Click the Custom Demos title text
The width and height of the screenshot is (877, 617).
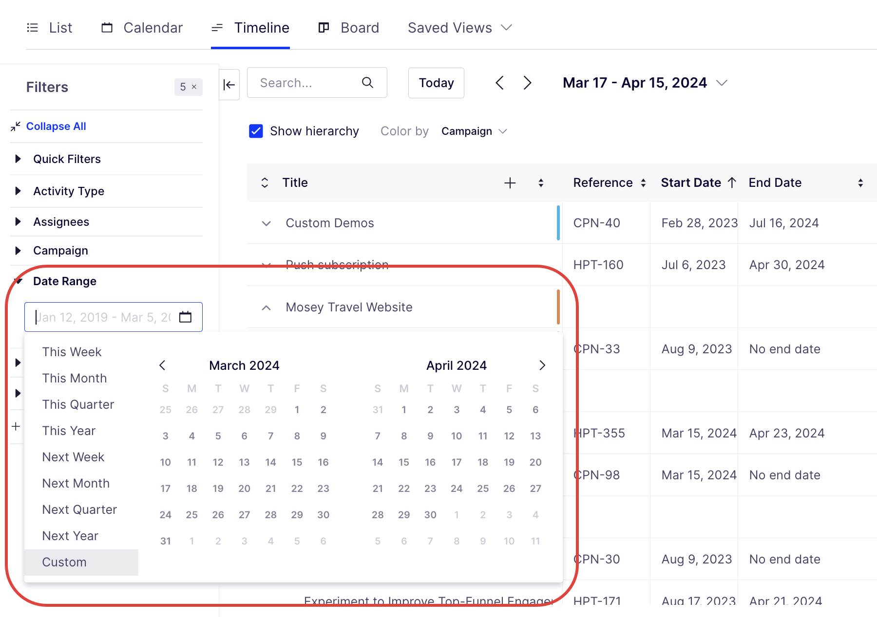pos(330,223)
